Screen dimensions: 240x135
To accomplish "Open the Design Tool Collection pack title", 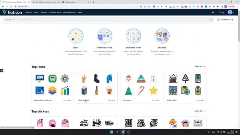I will pos(43,100).
